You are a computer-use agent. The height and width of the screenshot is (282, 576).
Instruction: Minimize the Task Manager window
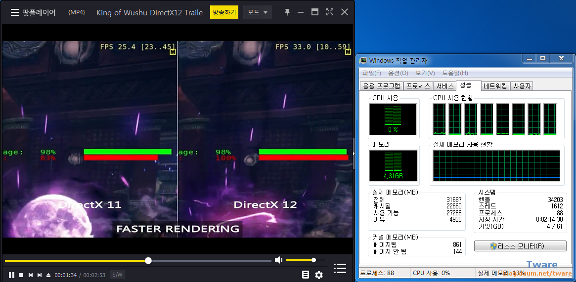point(530,59)
